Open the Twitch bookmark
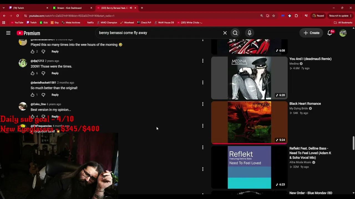This screenshot has width=355, height=199. pyautogui.click(x=32, y=23)
